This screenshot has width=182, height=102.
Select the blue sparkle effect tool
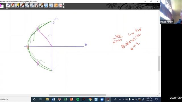[46, 6]
